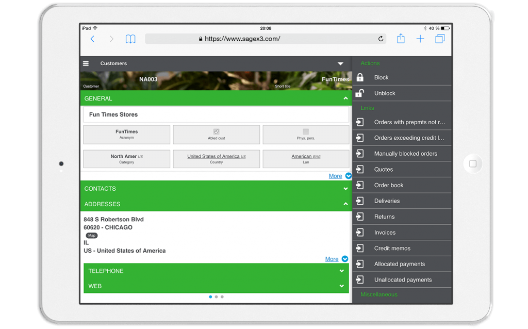
Task: Click the United States of America link
Action: (x=213, y=156)
